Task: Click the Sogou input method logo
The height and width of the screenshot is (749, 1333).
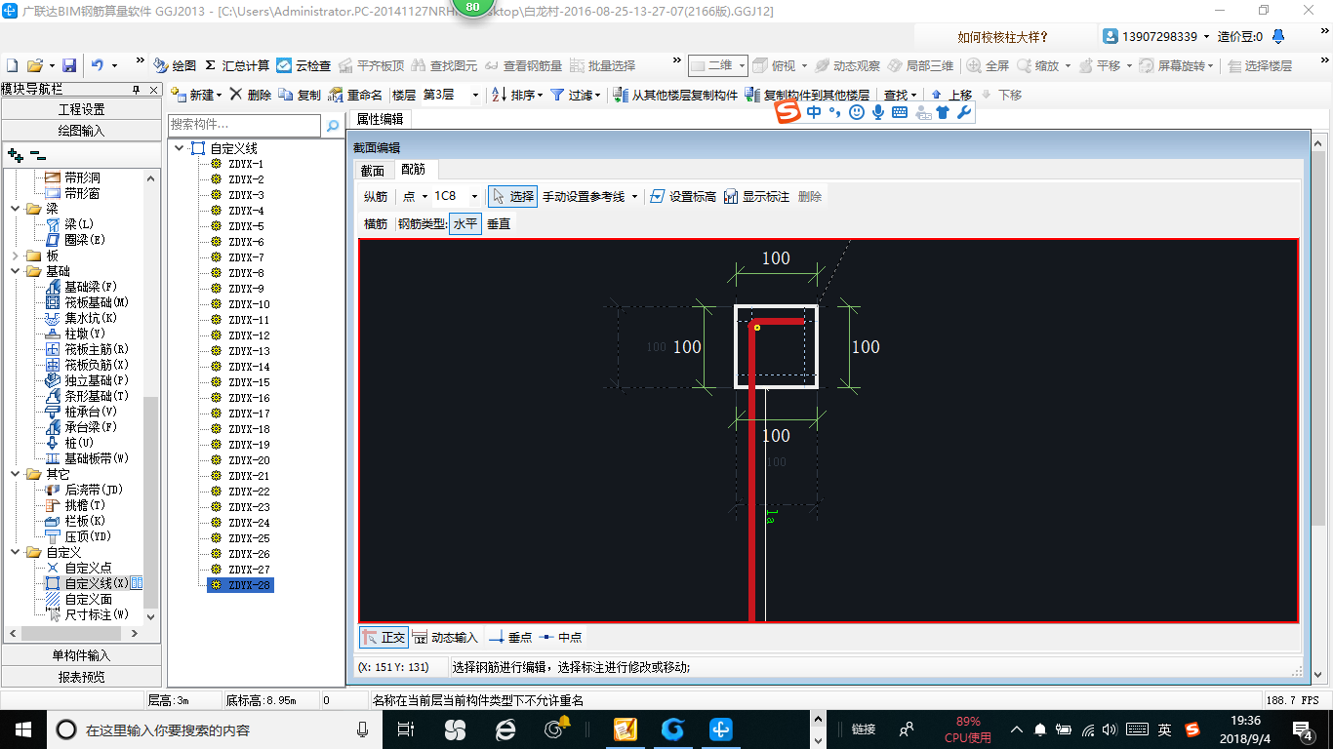Action: click(788, 112)
